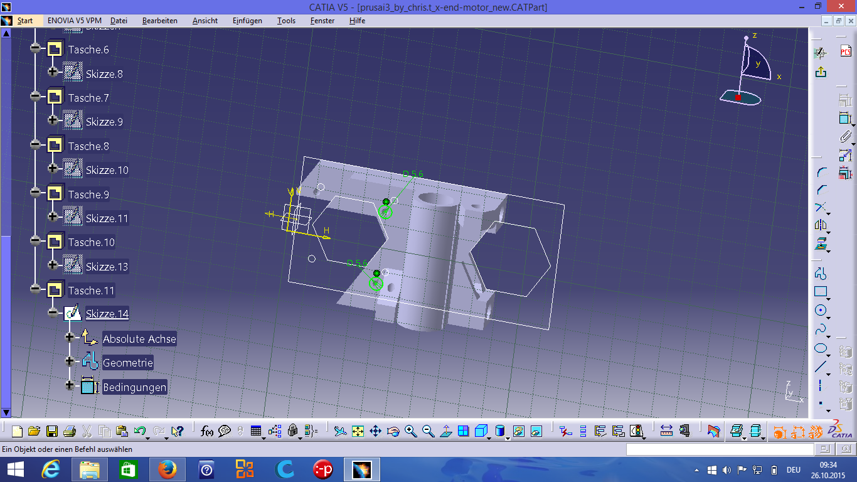The image size is (857, 482).
Task: Select the Corner tool
Action: (x=821, y=172)
